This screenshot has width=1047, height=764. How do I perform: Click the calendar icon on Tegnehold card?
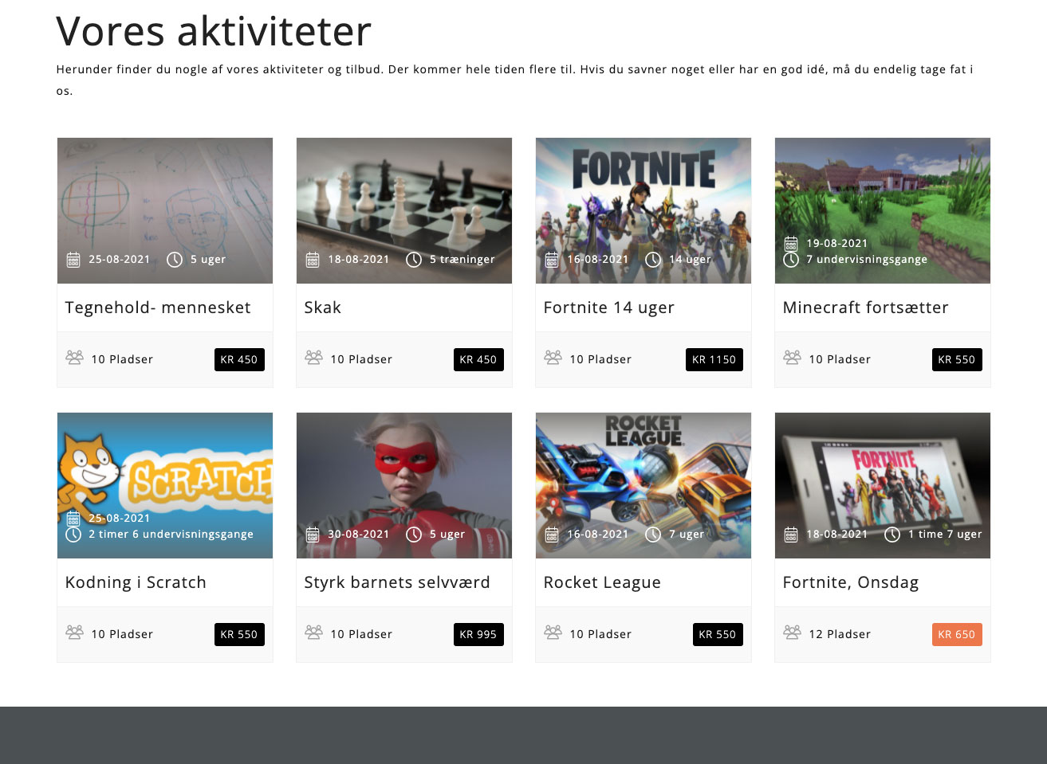73,260
